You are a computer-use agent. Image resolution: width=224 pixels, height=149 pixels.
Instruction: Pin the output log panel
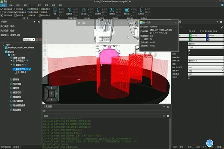164,116
